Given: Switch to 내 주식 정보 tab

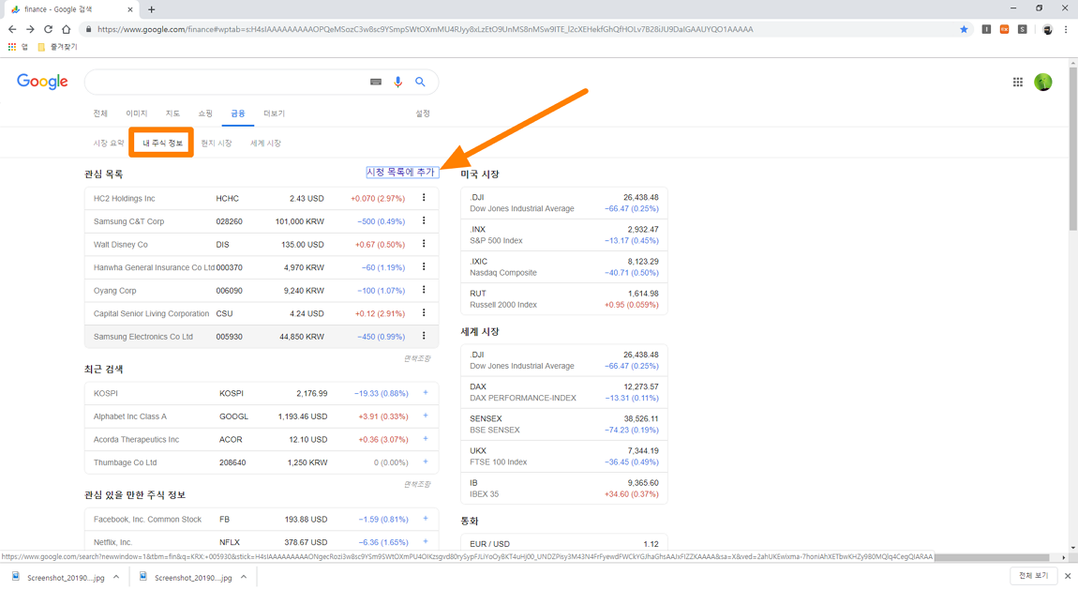Looking at the screenshot, I should click(162, 143).
